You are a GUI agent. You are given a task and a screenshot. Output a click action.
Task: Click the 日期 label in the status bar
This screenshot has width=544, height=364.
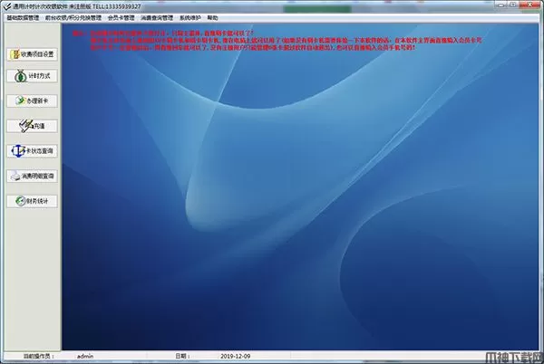coord(182,356)
